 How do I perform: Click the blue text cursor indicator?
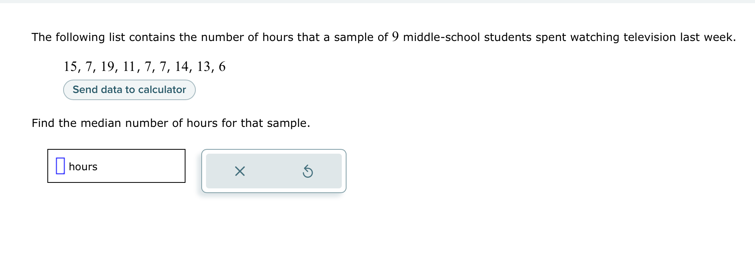(x=60, y=166)
